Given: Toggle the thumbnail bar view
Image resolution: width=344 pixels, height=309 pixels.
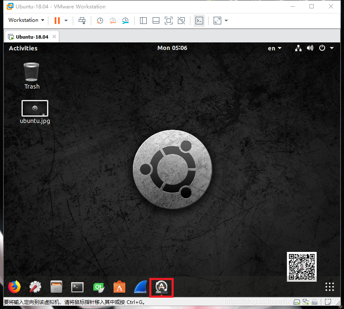Looking at the screenshot, I should click(156, 21).
